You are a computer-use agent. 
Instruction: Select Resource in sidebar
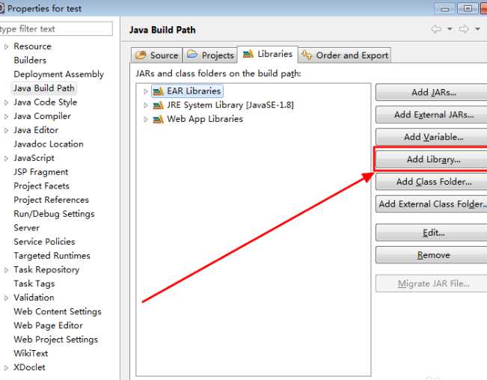[x=33, y=46]
